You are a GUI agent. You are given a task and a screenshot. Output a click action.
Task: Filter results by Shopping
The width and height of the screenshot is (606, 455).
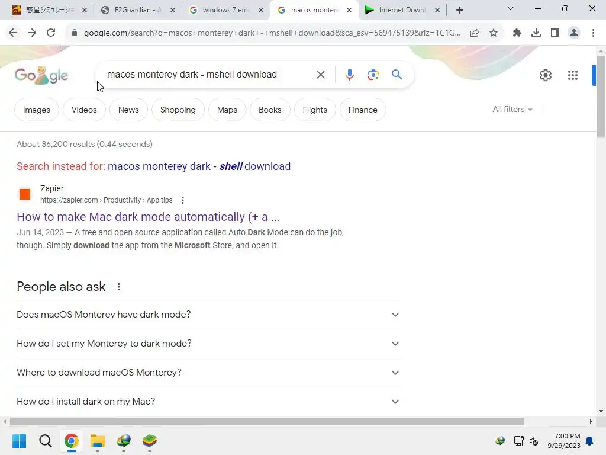tap(178, 110)
